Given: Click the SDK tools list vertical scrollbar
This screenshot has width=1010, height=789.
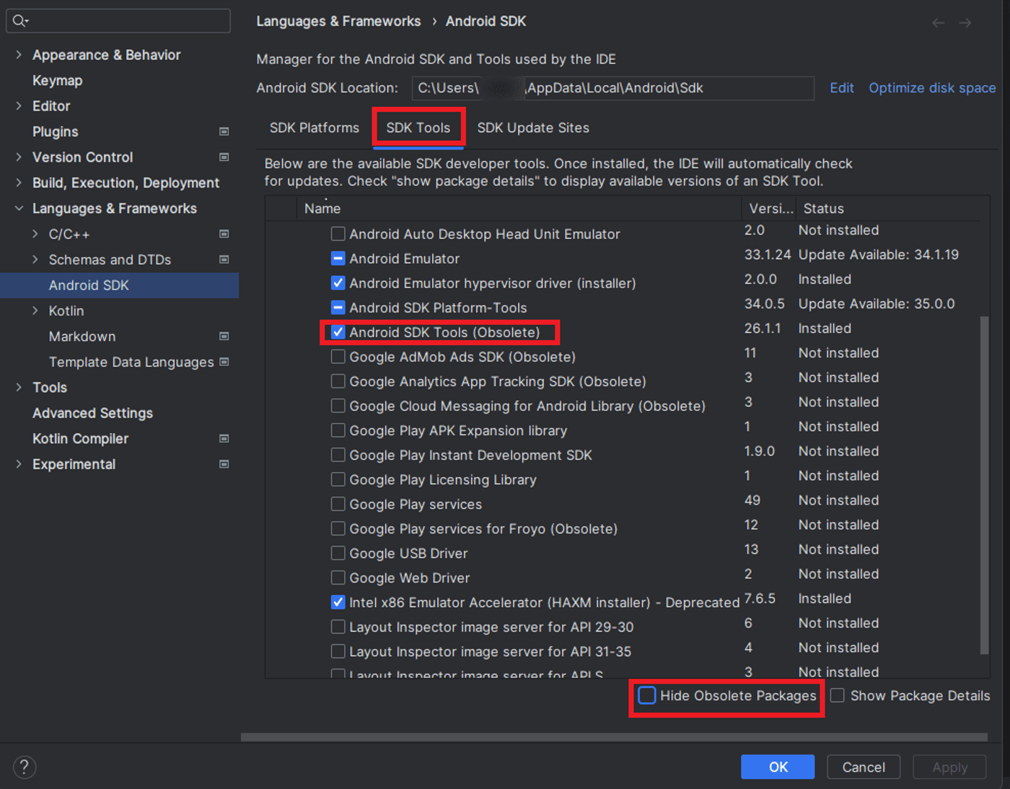Looking at the screenshot, I should 984,485.
